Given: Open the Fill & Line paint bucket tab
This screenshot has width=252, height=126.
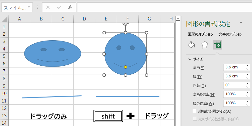Looking at the screenshot, I should (x=192, y=45).
